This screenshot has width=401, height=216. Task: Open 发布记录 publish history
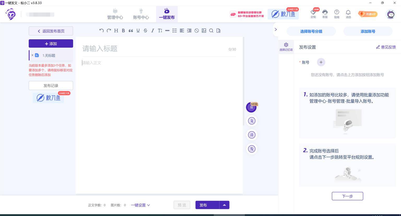click(51, 86)
